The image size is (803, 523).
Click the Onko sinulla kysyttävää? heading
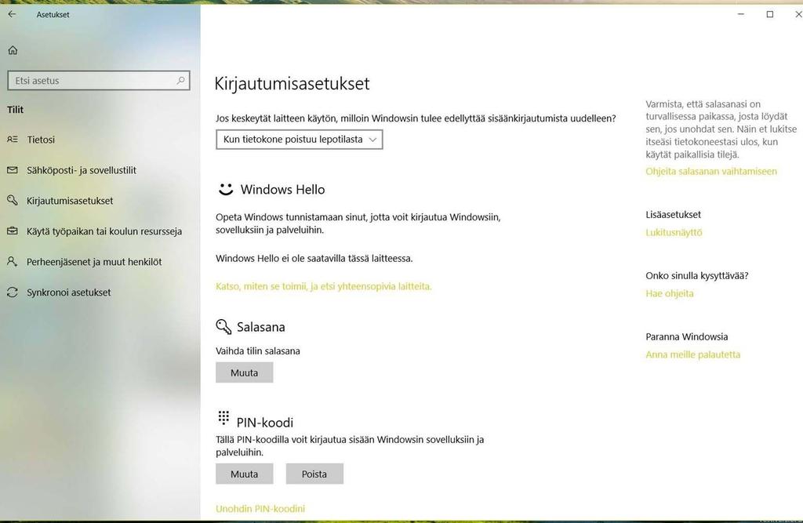pos(697,275)
